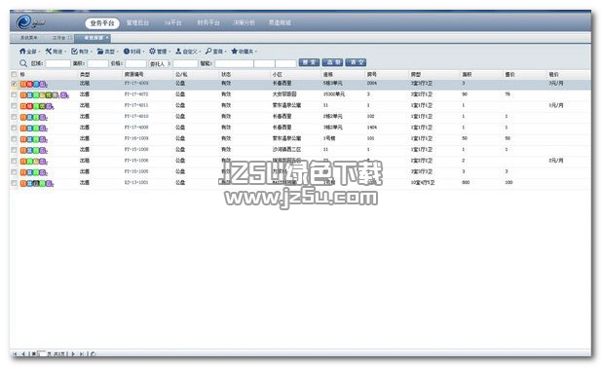Check the checkbox for row FY-17-4010
This screenshot has height=367, width=602.
coord(14,117)
